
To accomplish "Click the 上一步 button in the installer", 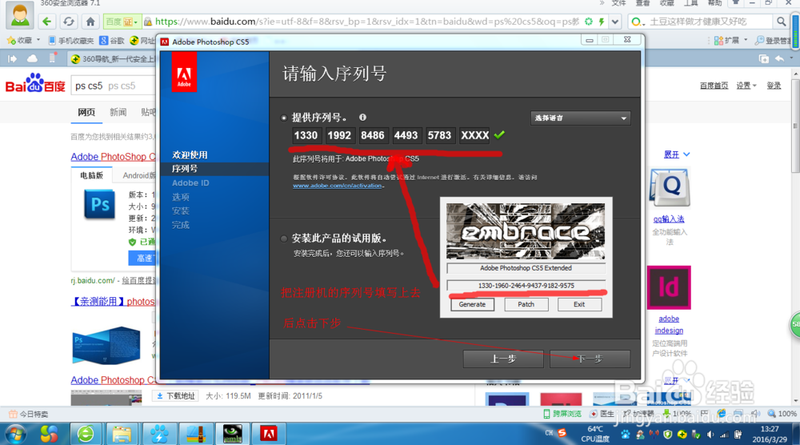I will (x=503, y=359).
